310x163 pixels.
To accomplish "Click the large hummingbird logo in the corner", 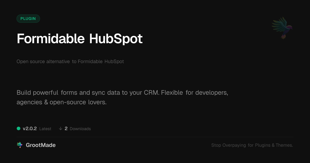I will [282, 28].
